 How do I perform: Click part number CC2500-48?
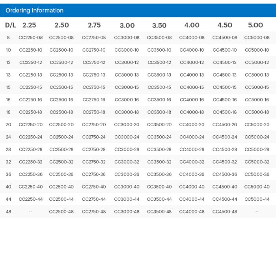click(62, 212)
